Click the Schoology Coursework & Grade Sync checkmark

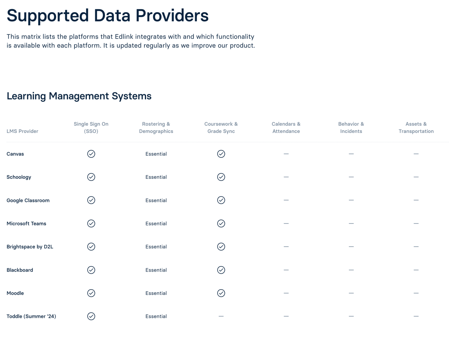221,177
